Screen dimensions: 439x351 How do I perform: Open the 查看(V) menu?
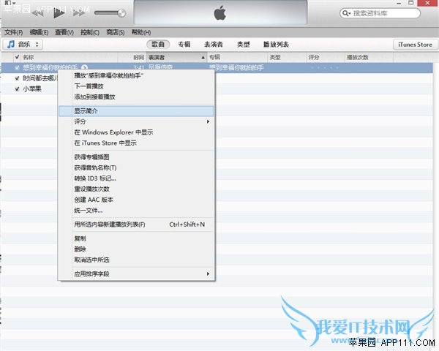coord(64,32)
